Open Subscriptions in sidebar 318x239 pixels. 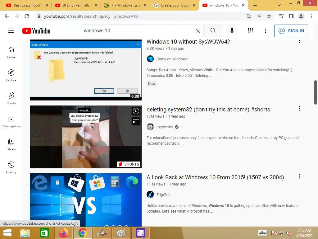11,122
